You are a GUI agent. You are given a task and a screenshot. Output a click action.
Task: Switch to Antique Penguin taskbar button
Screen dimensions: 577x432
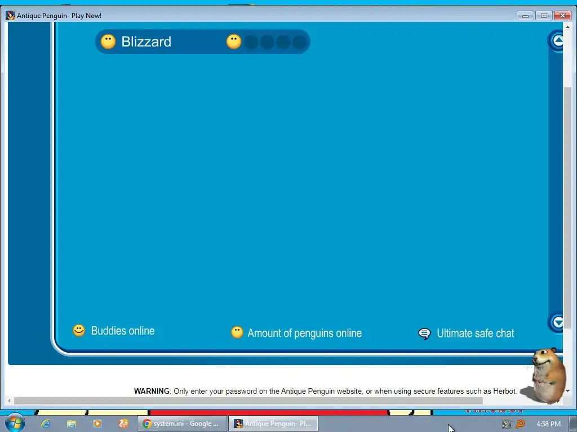pos(273,424)
